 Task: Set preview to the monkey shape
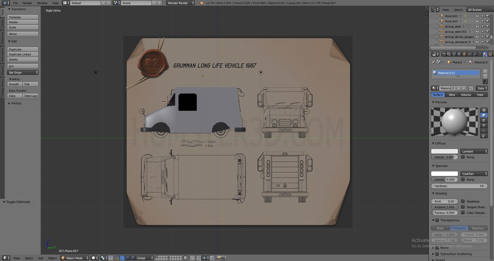coord(484,125)
